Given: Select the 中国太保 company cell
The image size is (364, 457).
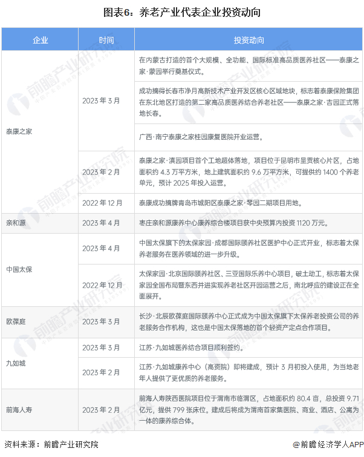Looking at the screenshot, I should click(40, 269).
